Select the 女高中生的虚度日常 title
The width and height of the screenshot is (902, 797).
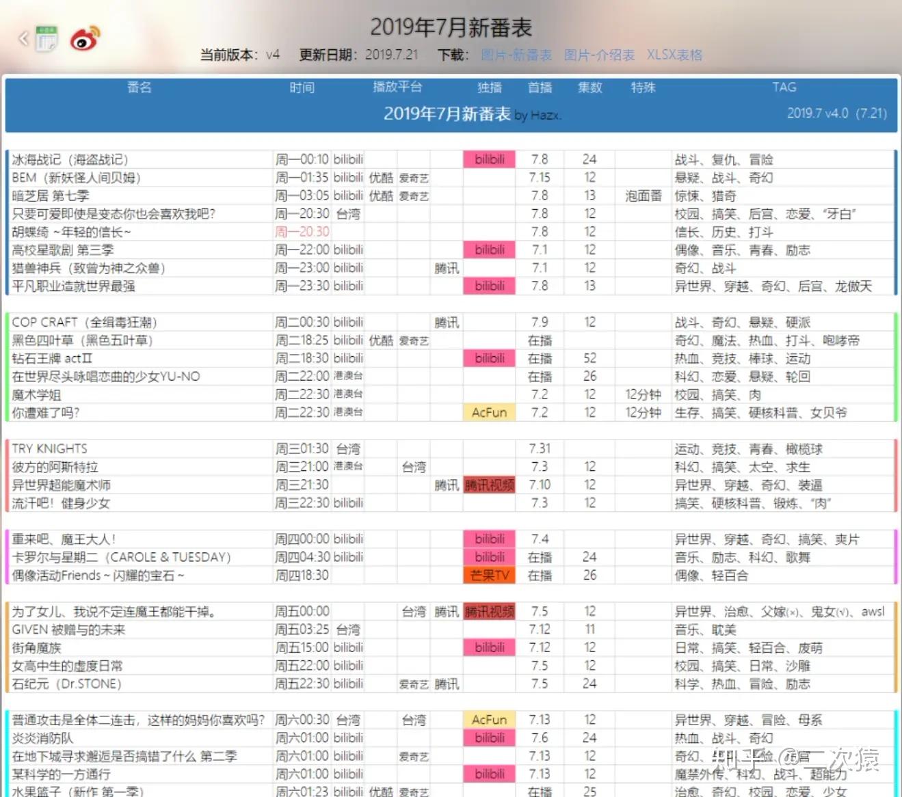(67, 666)
